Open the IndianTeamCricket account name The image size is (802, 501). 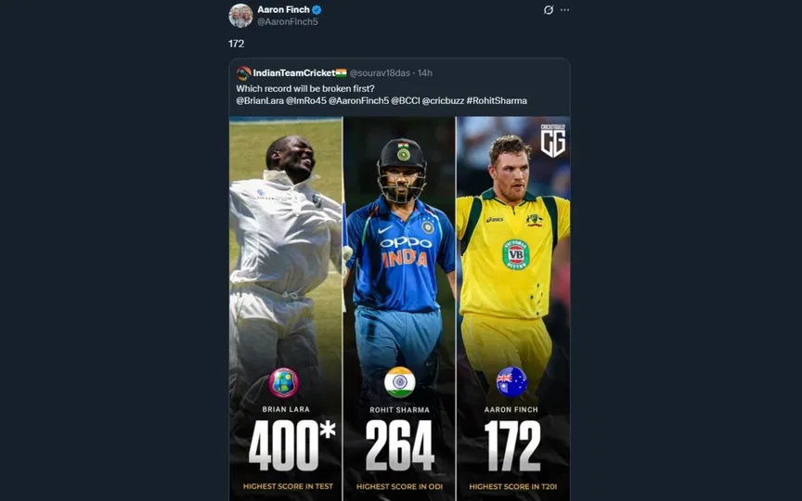(293, 73)
